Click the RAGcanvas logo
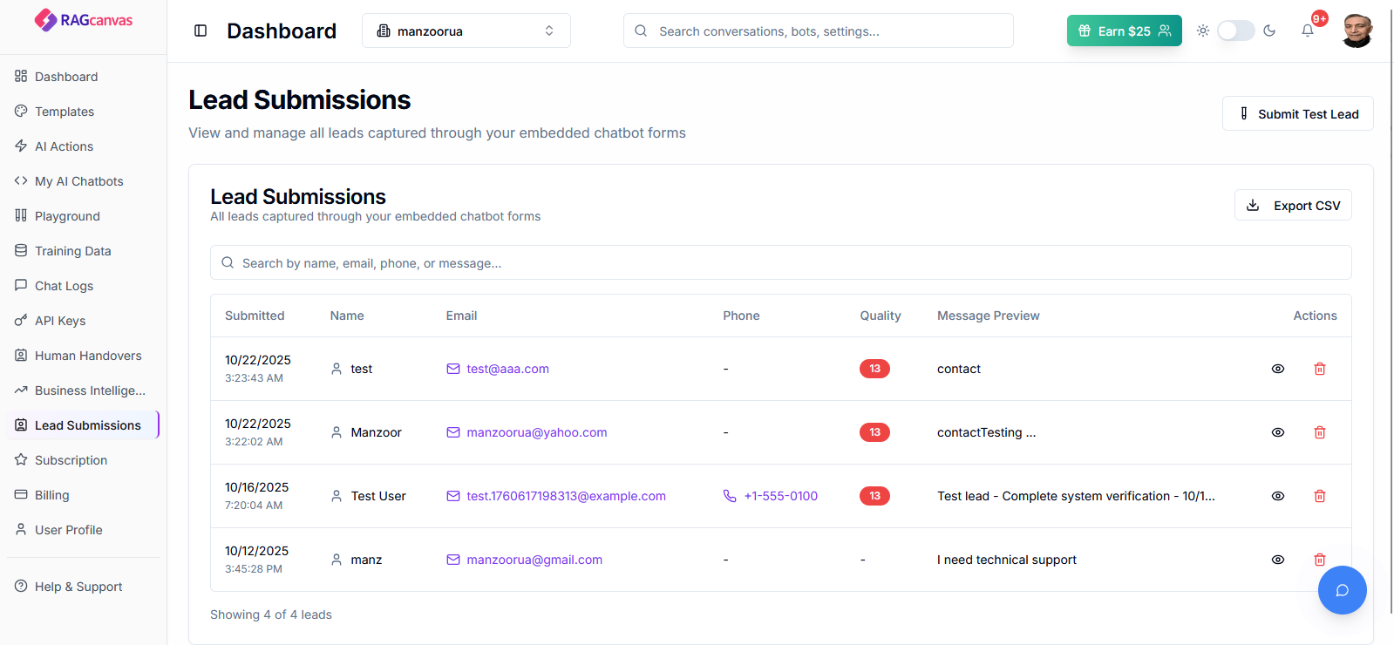1394x645 pixels. click(84, 20)
